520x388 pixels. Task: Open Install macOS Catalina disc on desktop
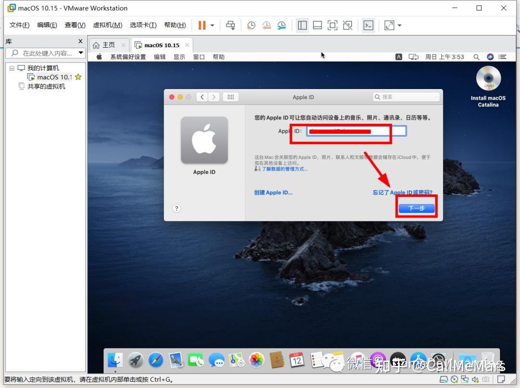[x=488, y=86]
